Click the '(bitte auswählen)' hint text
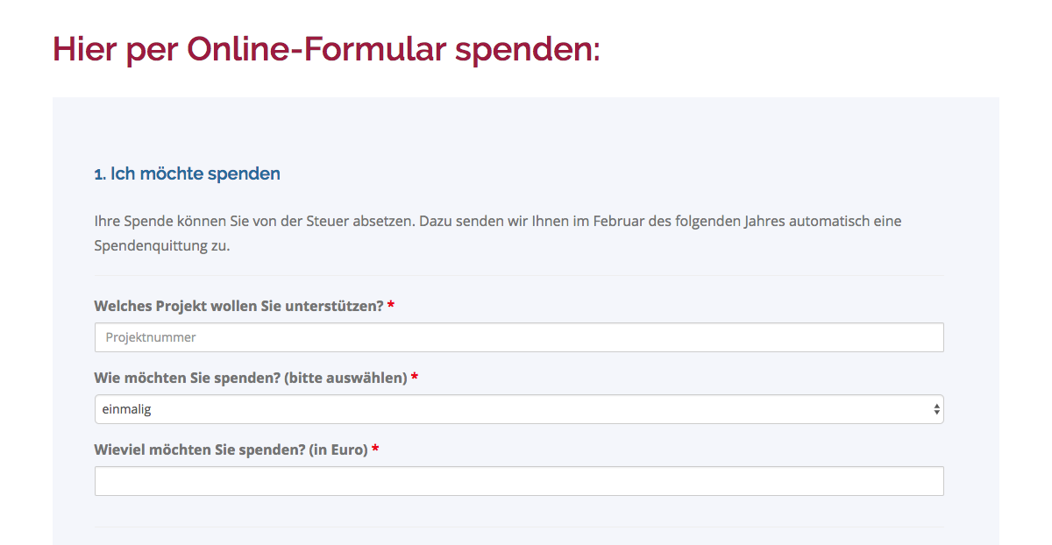This screenshot has height=545, width=1052. point(345,378)
